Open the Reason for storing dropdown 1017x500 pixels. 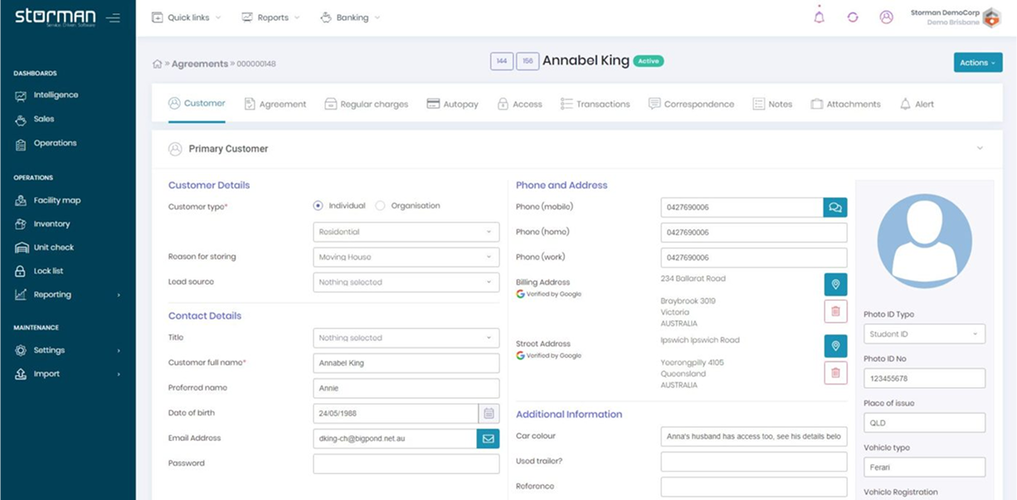pyautogui.click(x=406, y=257)
